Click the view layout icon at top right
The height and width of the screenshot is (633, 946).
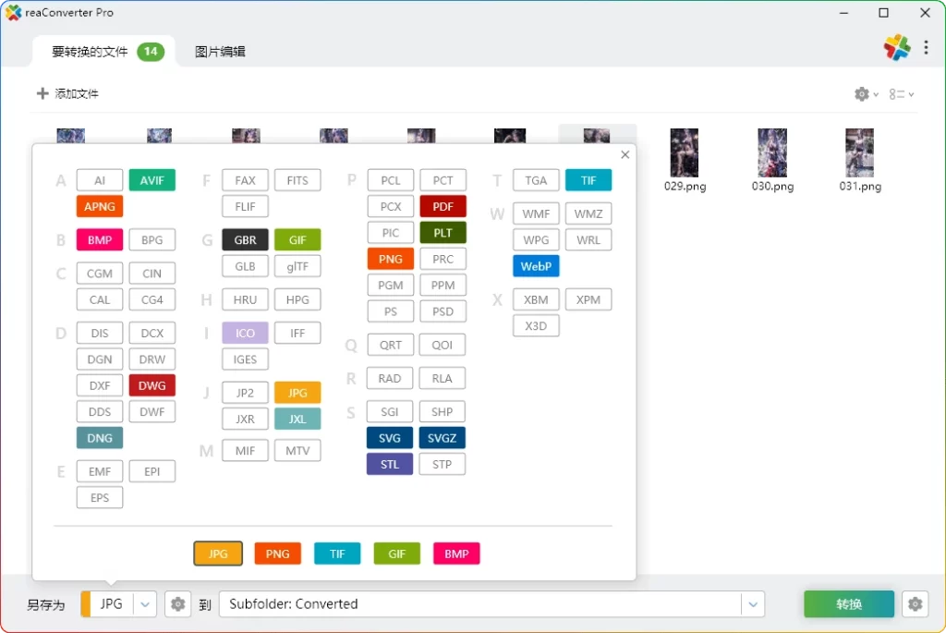click(898, 93)
